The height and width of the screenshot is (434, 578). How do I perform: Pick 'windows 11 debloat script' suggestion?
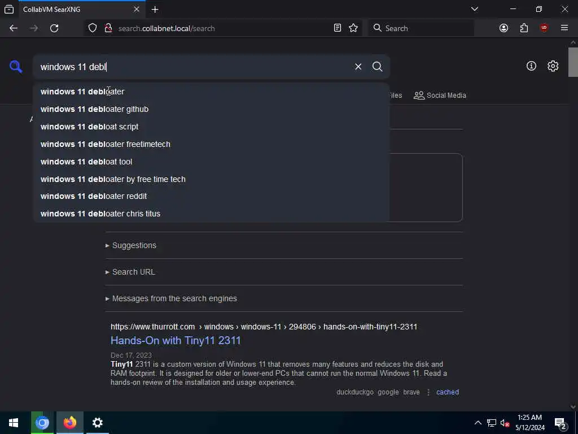coord(211,127)
